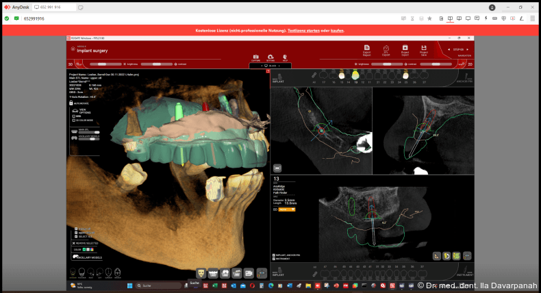Click the STL Export icon

pos(386,49)
